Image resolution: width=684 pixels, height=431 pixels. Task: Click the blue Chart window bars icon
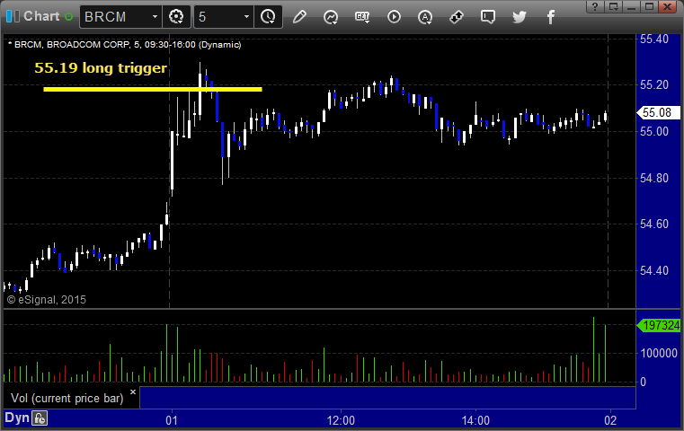click(x=13, y=16)
